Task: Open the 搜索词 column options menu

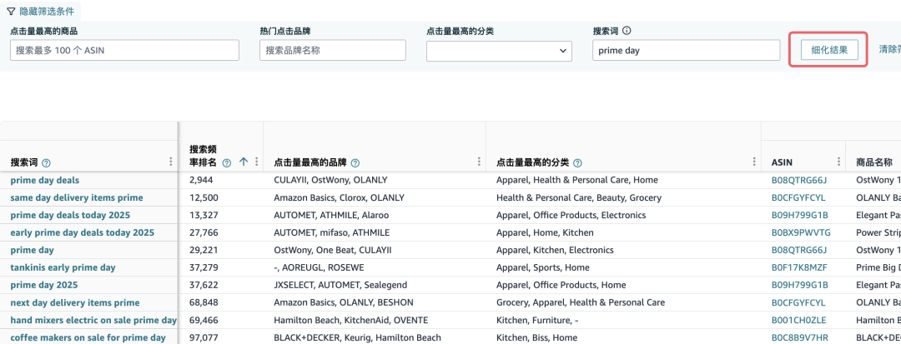Action: [171, 162]
